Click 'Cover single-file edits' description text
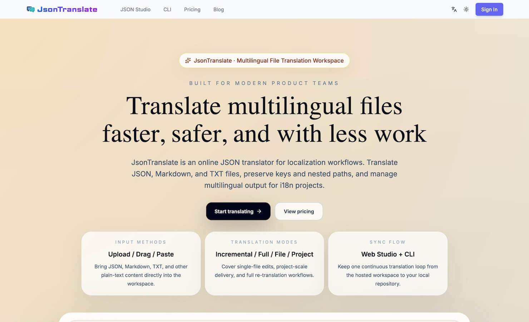The image size is (529, 322). point(264,271)
